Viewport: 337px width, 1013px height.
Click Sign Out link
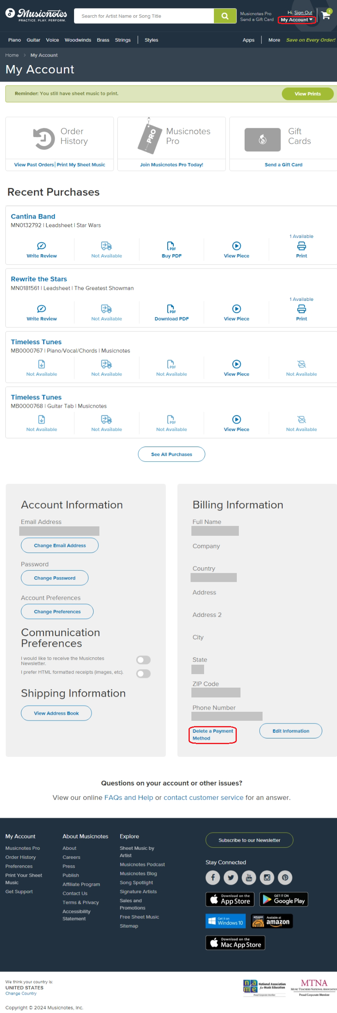coord(303,13)
